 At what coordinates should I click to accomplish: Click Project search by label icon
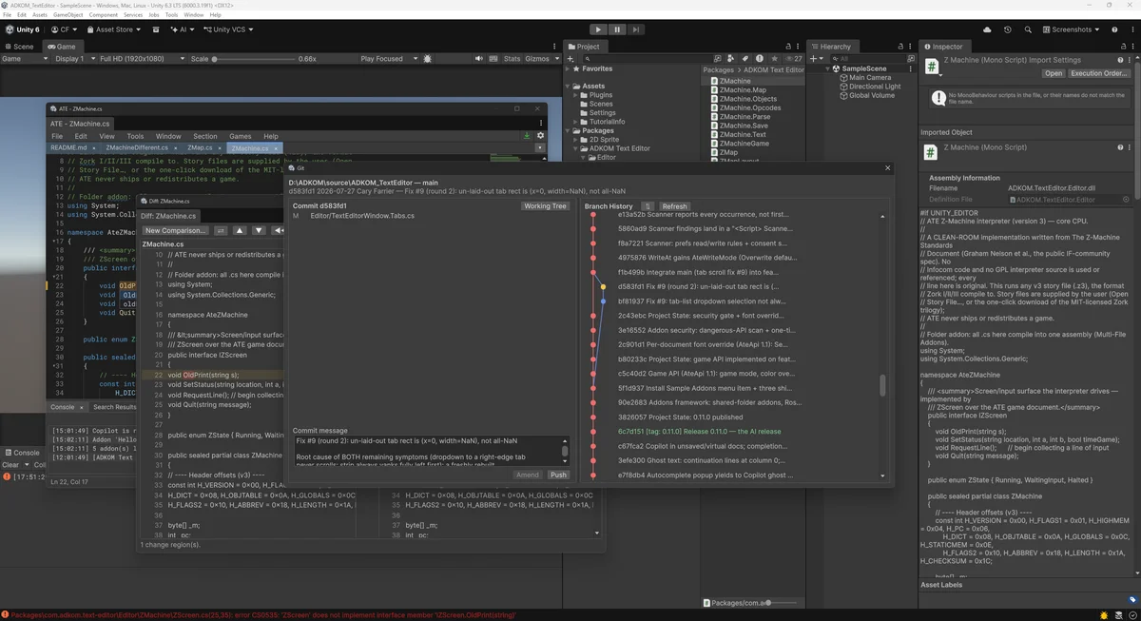point(746,59)
